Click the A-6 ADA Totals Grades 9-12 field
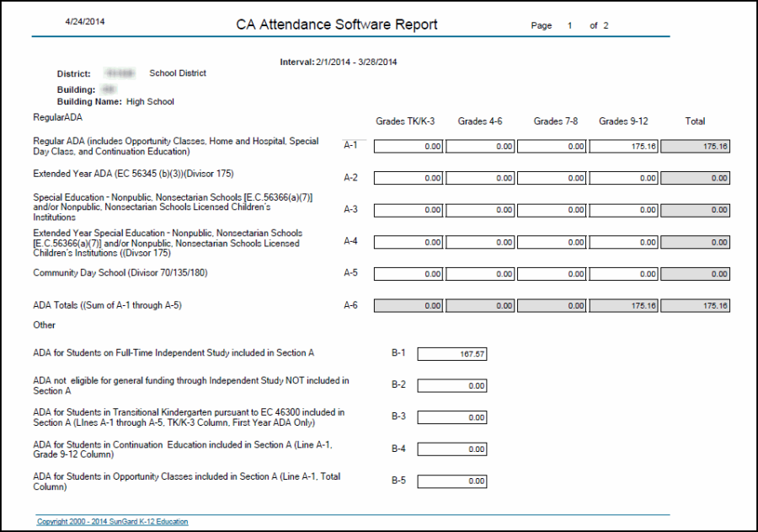Screen dimensions: 758x532 point(624,306)
